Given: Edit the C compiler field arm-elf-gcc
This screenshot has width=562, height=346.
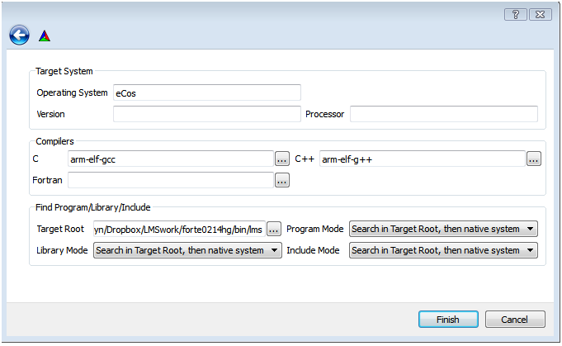Looking at the screenshot, I should click(171, 159).
